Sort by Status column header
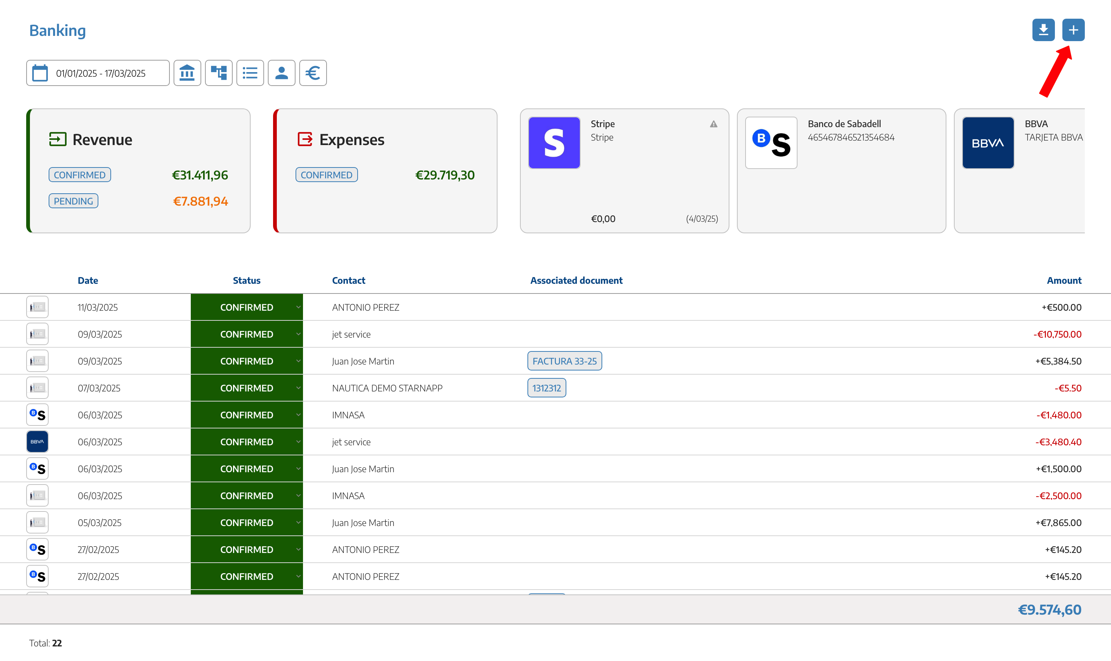 click(x=247, y=280)
